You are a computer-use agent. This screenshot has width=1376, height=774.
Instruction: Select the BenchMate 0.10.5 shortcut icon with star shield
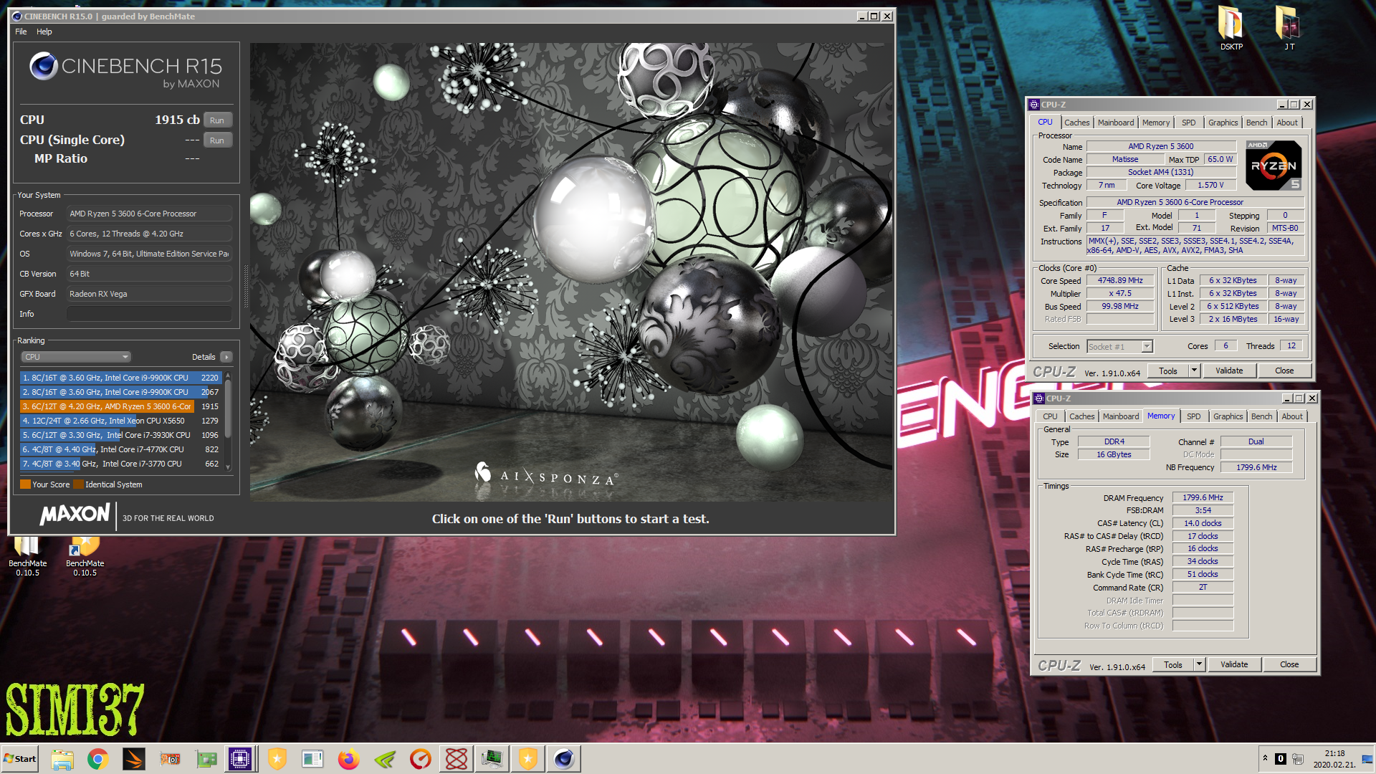tap(85, 557)
